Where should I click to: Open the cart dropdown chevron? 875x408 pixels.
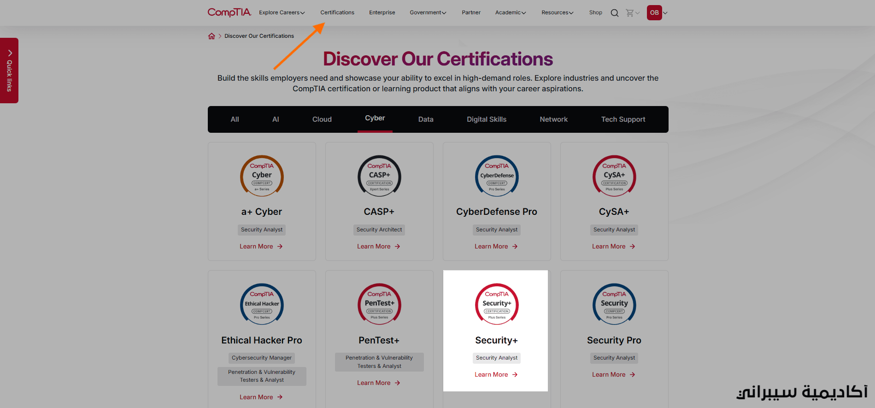point(638,13)
